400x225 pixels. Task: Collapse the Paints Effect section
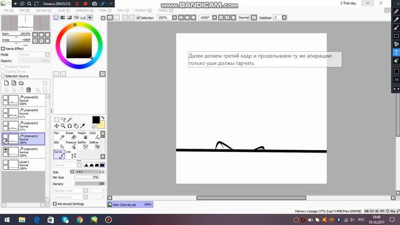[x=2, y=49]
